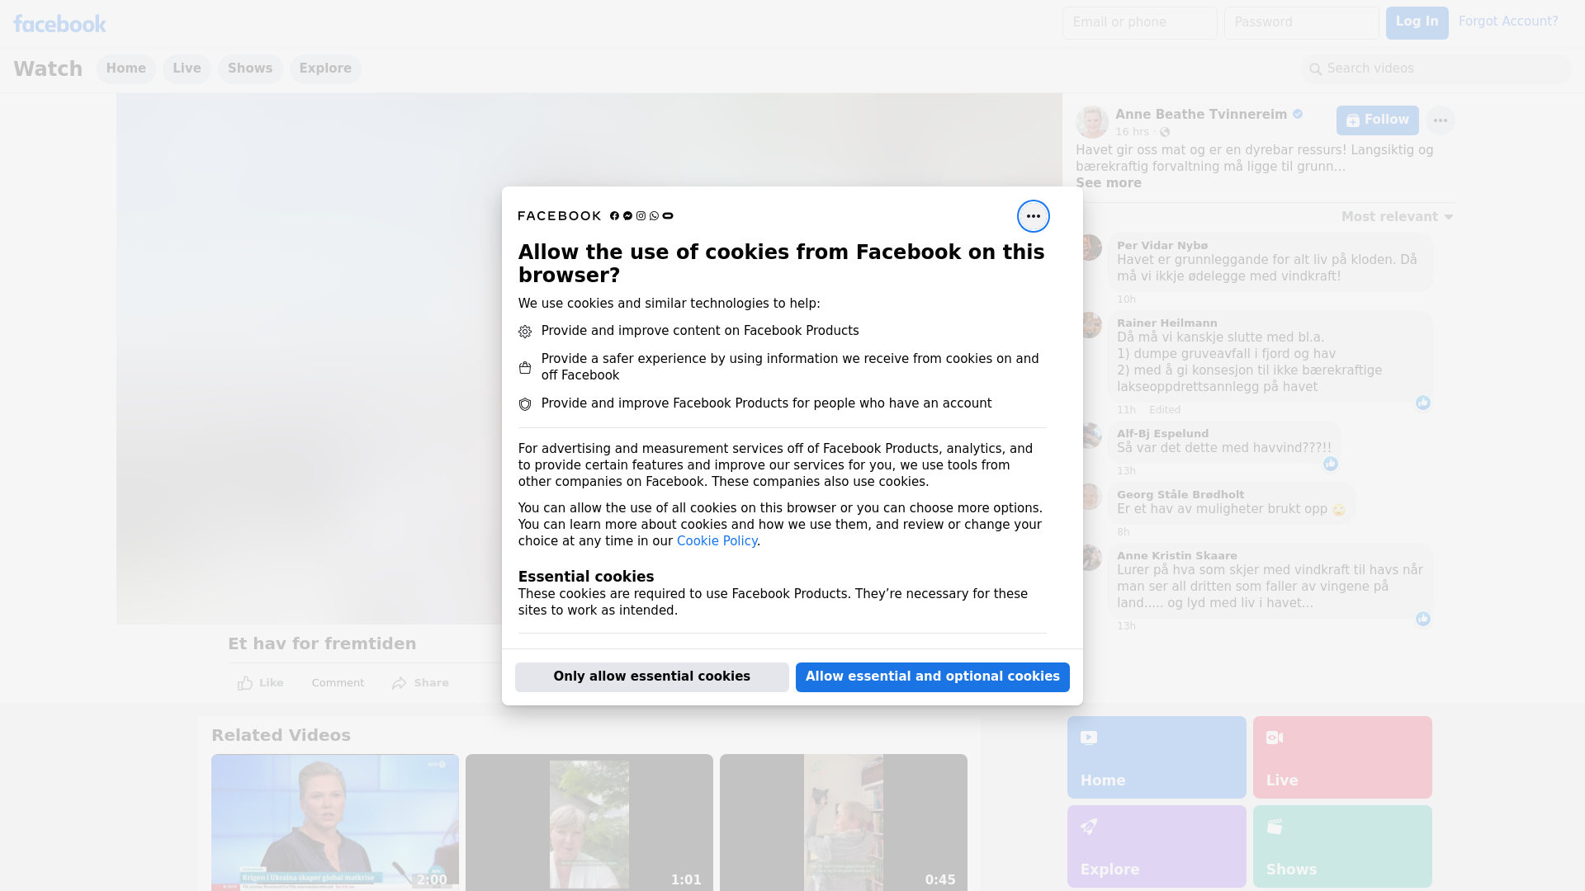Click the Share arrow icon under the video

pos(400,683)
